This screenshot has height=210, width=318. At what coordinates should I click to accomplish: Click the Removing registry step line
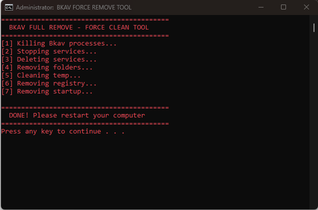tap(49, 83)
